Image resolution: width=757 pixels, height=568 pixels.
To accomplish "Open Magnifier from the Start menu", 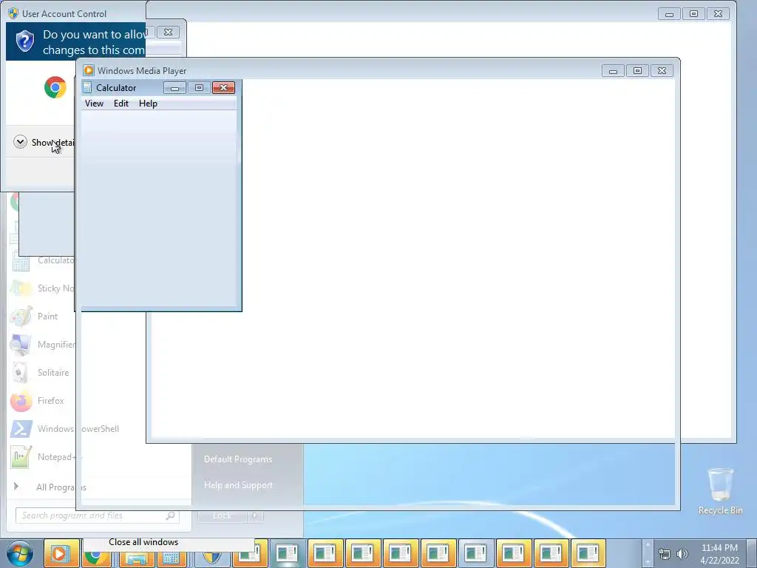I will pos(42,345).
